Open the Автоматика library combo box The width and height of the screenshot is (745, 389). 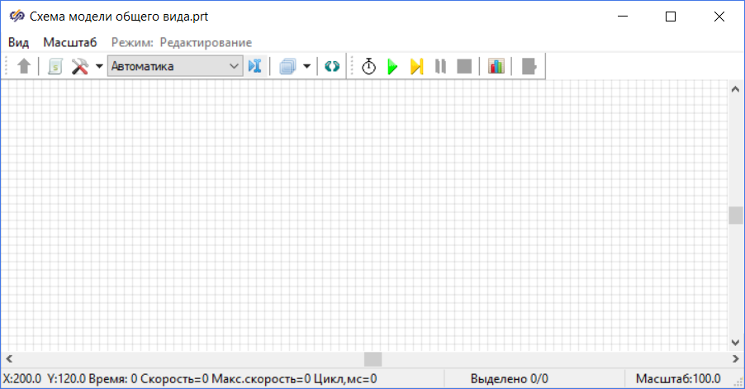[174, 67]
